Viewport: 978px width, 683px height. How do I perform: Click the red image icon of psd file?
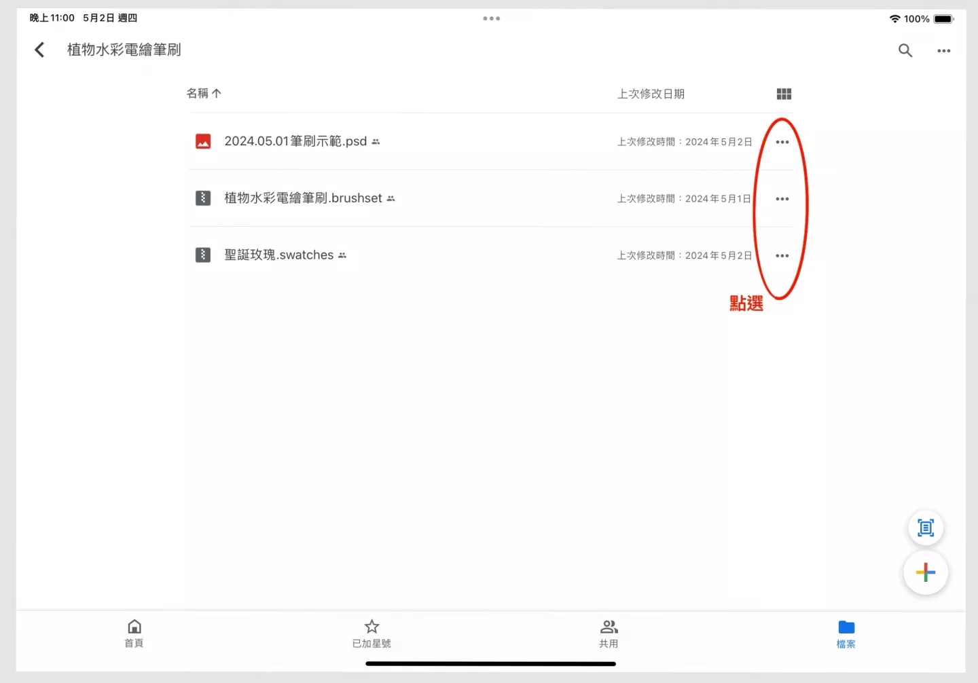[x=203, y=141]
